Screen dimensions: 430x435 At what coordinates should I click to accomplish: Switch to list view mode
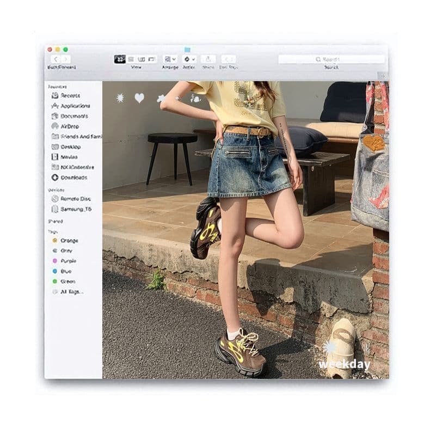click(131, 59)
